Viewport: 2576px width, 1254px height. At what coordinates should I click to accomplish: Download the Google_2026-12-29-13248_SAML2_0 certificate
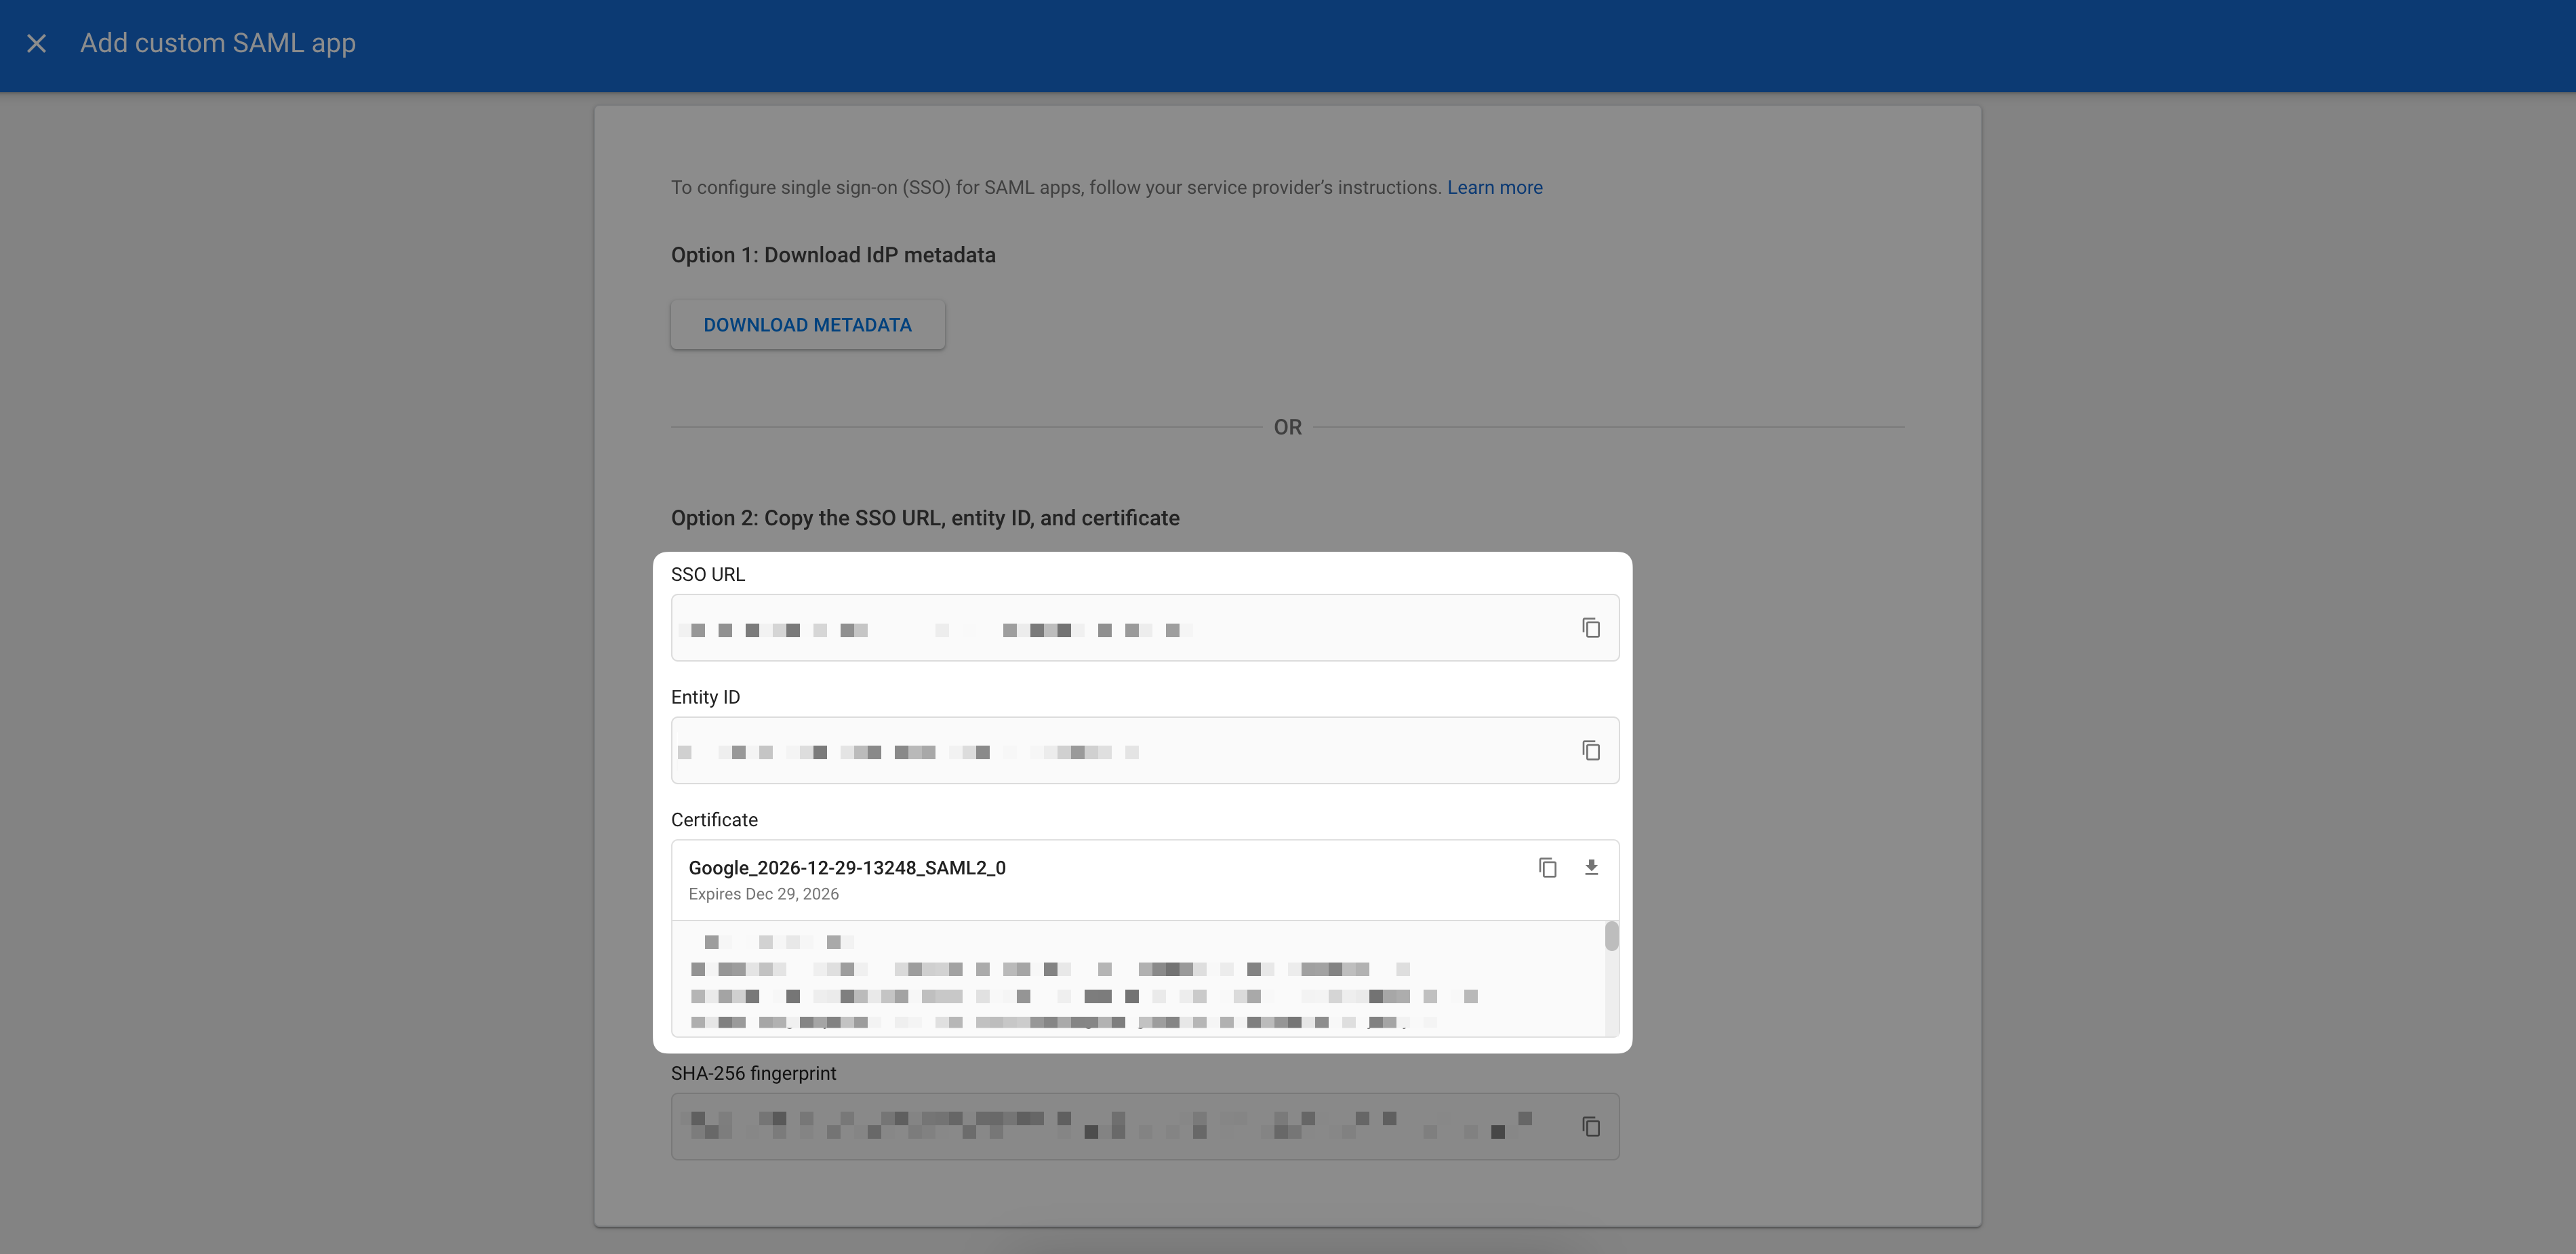[1592, 867]
